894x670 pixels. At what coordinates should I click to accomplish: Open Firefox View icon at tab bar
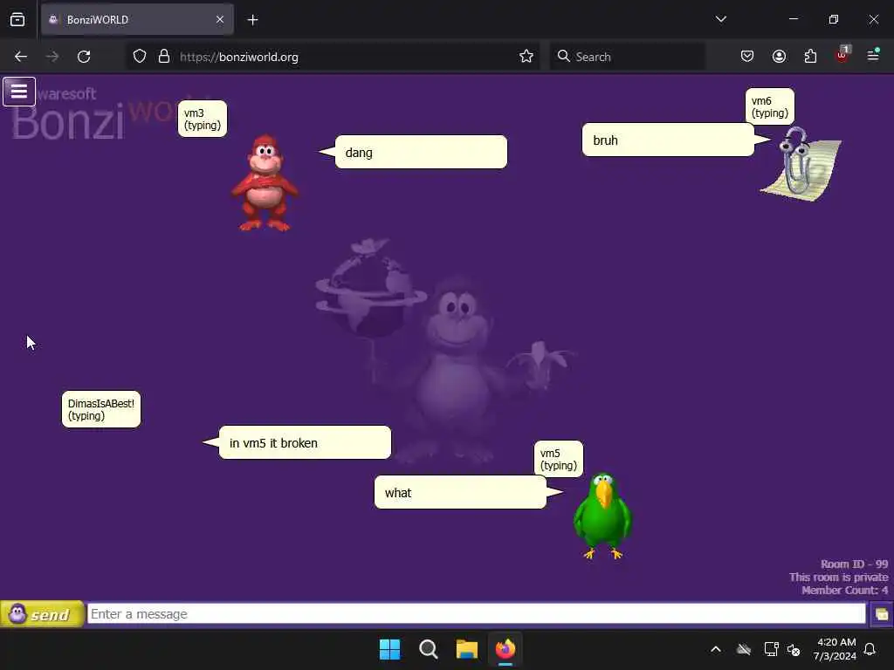pos(17,20)
